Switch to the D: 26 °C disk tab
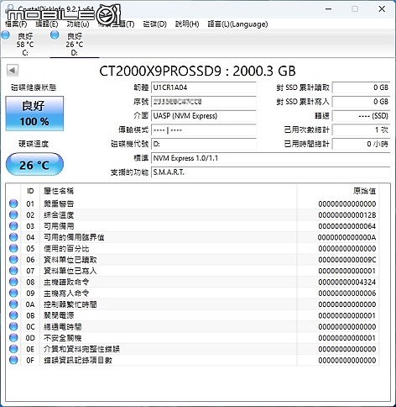Viewport: 396px width, 407px height. pos(75,44)
